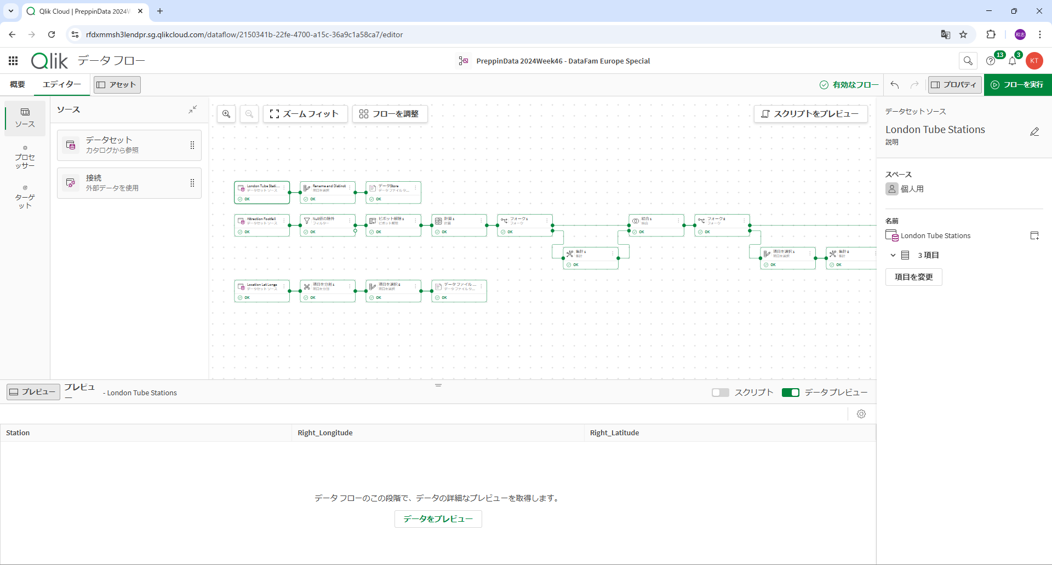The image size is (1052, 565).
Task: Open the notifications bell
Action: tap(1013, 61)
